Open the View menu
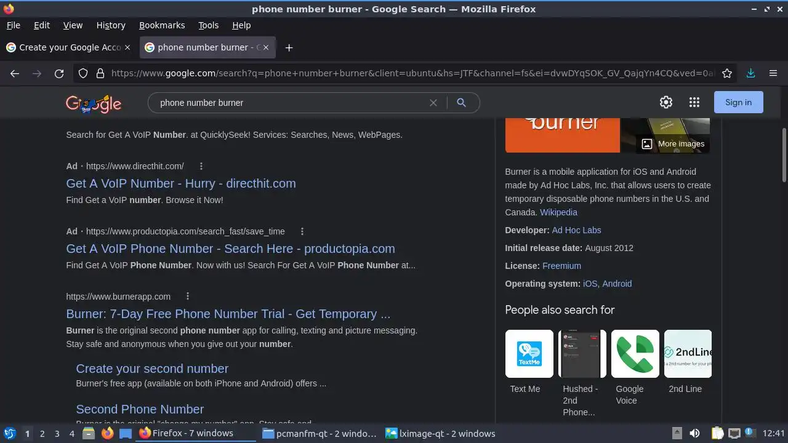The width and height of the screenshot is (788, 443). pyautogui.click(x=73, y=25)
